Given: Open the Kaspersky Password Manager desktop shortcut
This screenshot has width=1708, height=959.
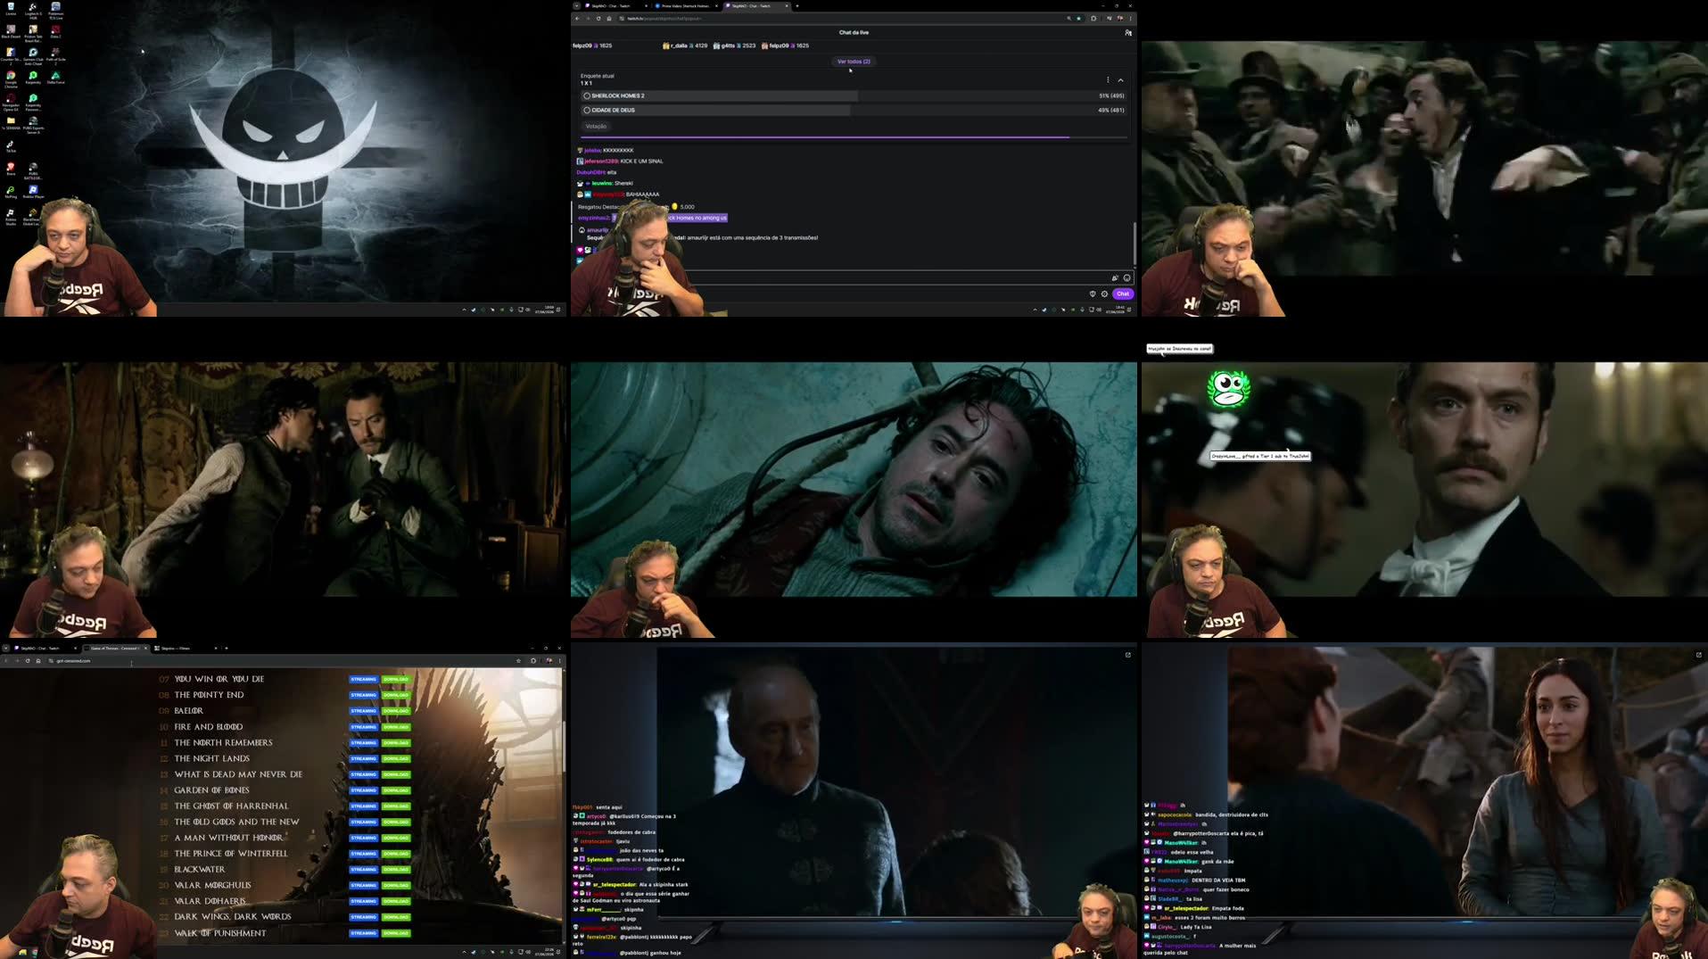Looking at the screenshot, I should (33, 102).
